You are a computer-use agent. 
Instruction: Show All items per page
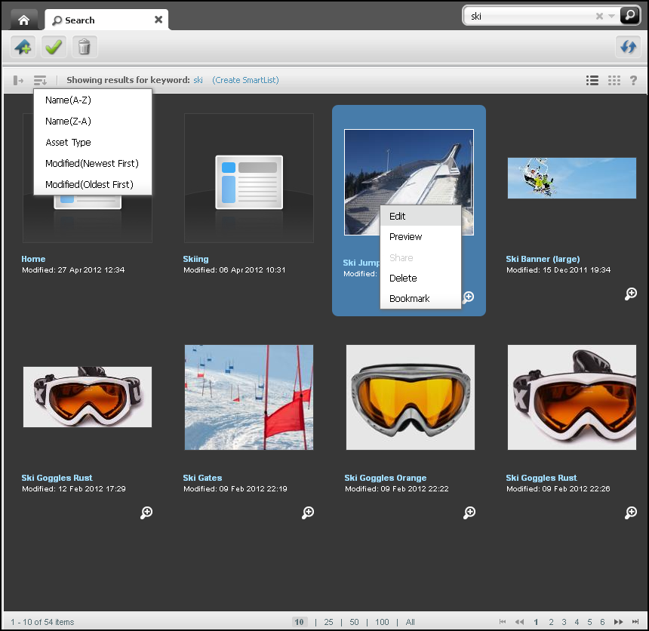coord(411,622)
